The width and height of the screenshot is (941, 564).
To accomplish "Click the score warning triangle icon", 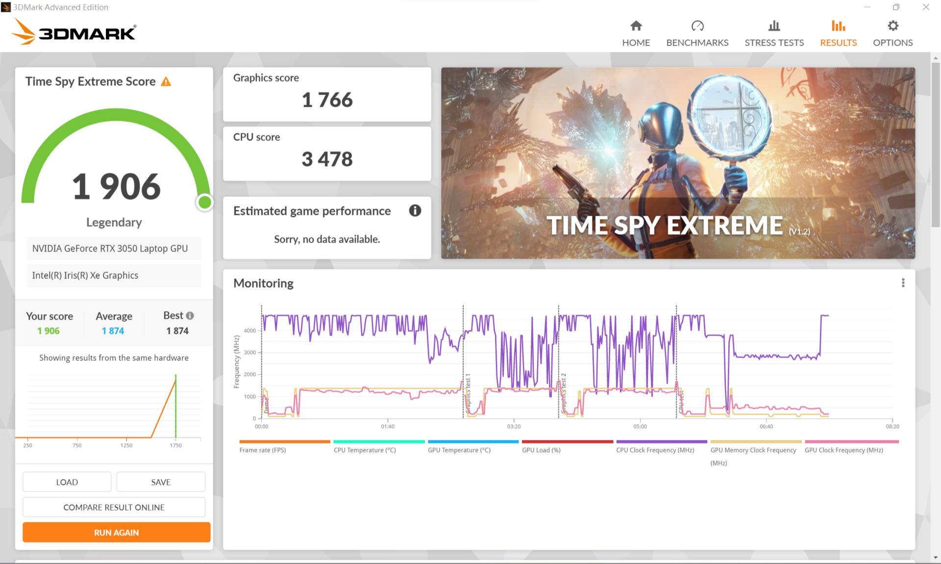I will tap(166, 81).
